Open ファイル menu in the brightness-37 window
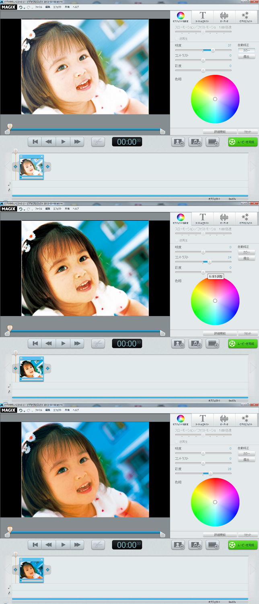 (39, 7)
